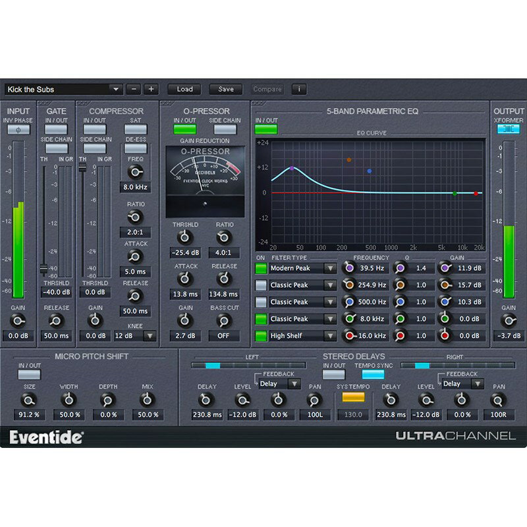The image size is (527, 527).
Task: Click the Sys Tempo field
Action: pos(354,414)
